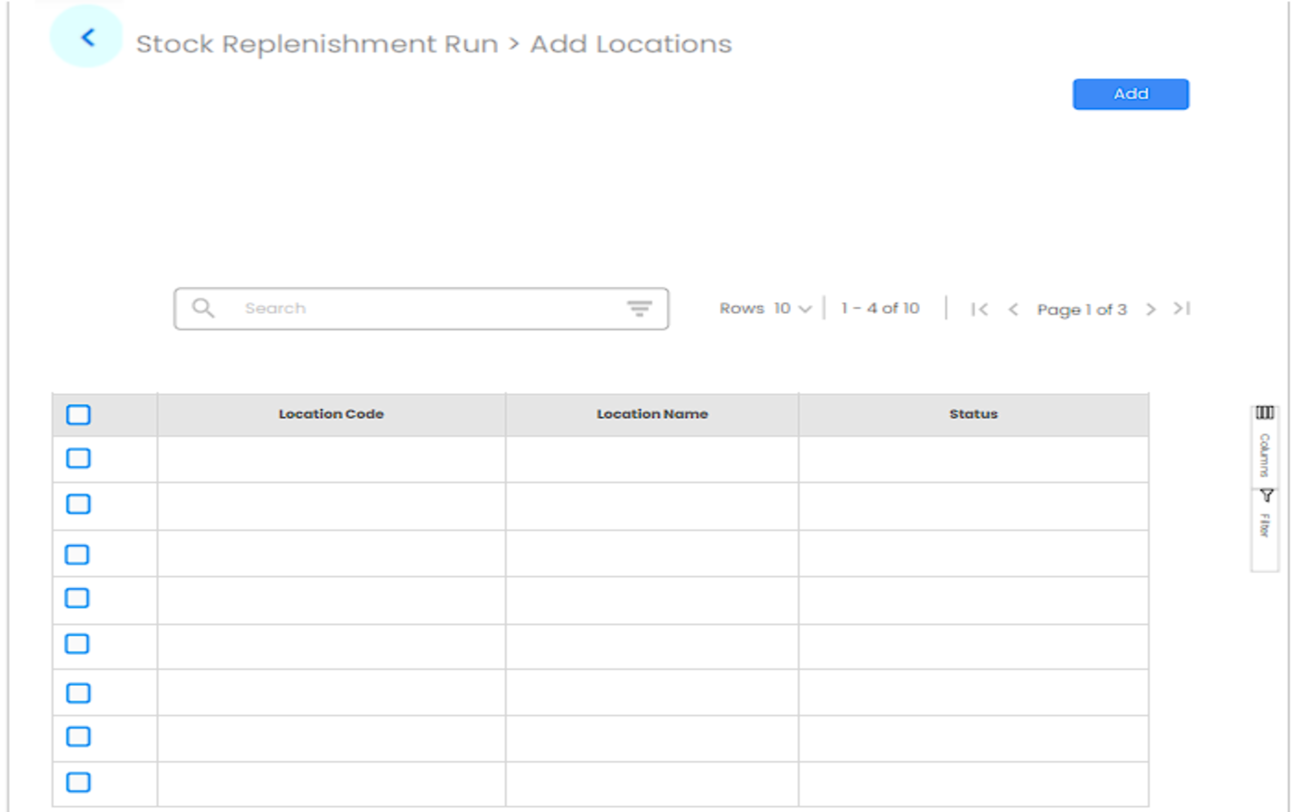This screenshot has height=812, width=1299.
Task: Click Stock Replenishment Run breadcrumb
Action: click(317, 44)
